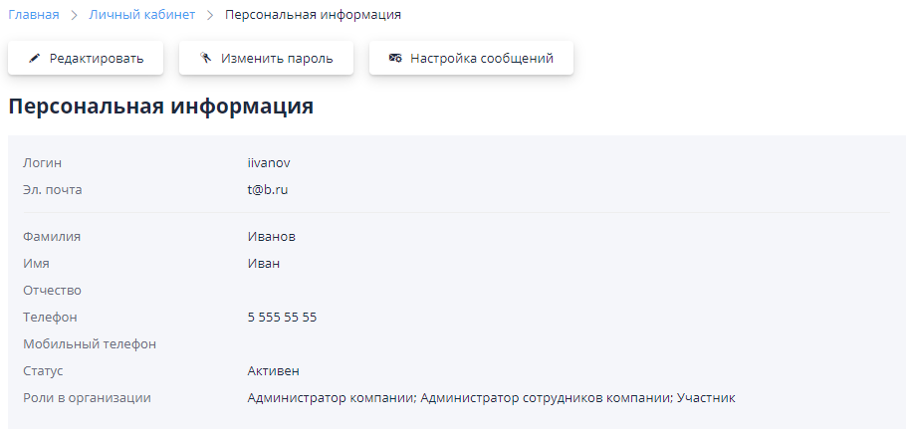Select Персональная информация breadcrumb item
Viewport: 911px width, 435px height.
coord(313,15)
